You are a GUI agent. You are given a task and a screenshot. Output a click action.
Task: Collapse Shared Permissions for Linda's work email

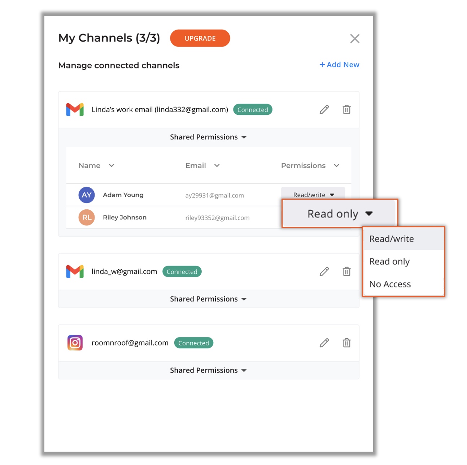click(x=208, y=137)
